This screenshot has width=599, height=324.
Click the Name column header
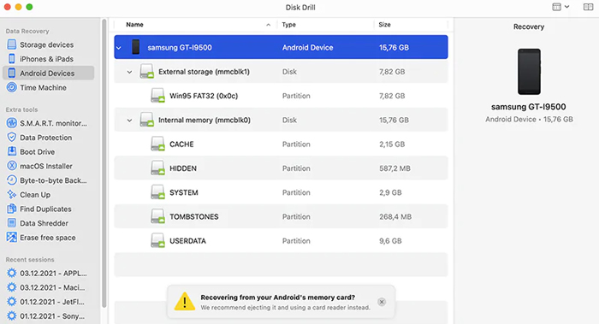134,25
